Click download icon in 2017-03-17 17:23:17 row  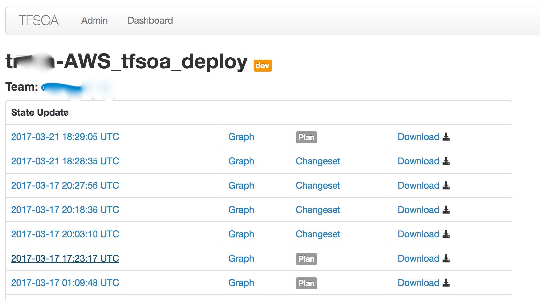tap(446, 258)
